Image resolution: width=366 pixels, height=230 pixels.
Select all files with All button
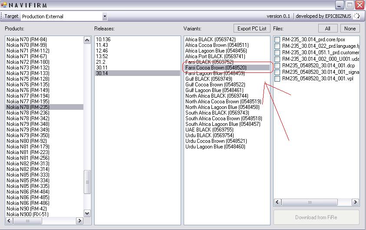tap(328, 29)
